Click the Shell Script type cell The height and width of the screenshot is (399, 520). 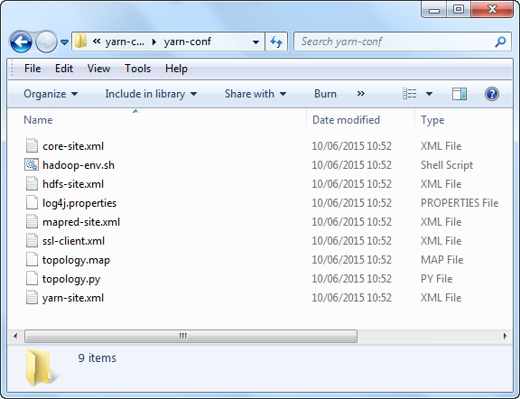(447, 165)
